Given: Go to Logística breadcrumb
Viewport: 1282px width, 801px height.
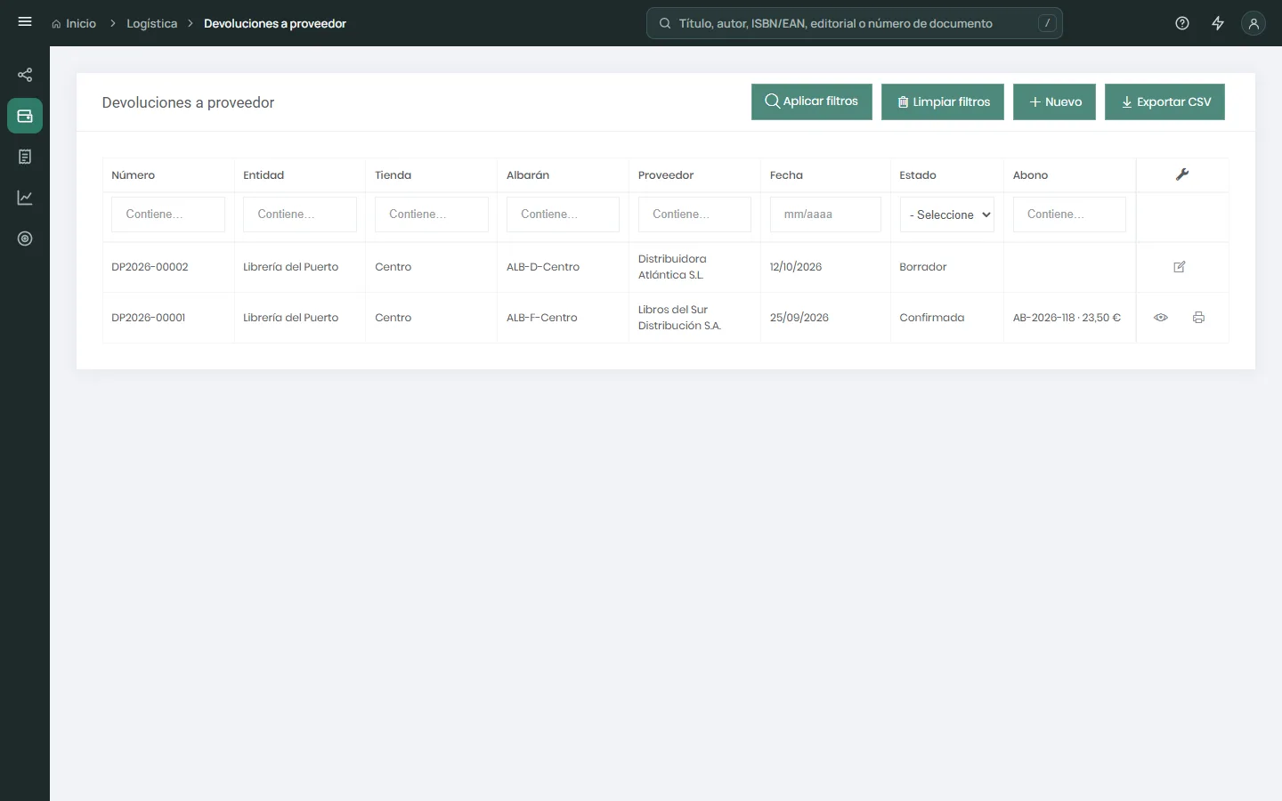Looking at the screenshot, I should point(152,24).
